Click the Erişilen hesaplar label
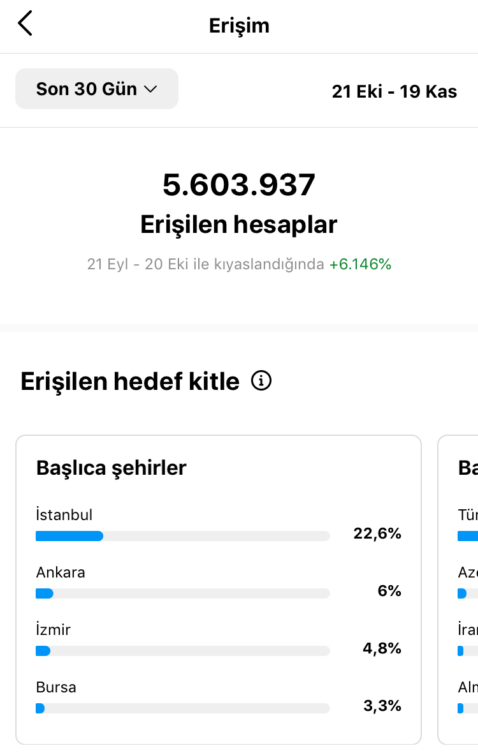 (239, 224)
